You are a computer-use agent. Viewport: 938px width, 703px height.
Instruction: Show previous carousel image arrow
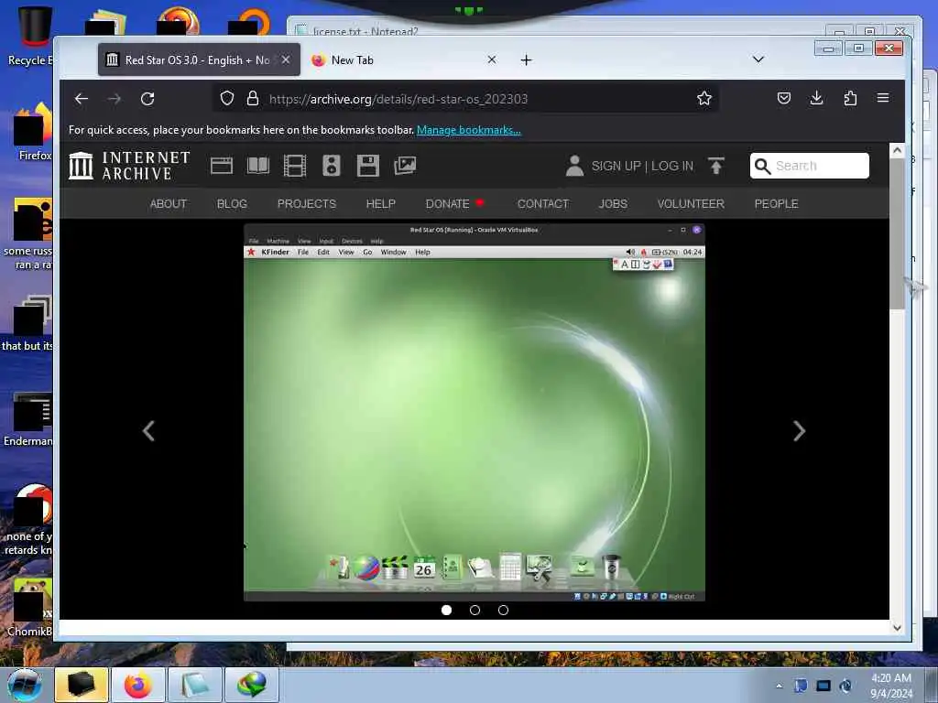148,431
